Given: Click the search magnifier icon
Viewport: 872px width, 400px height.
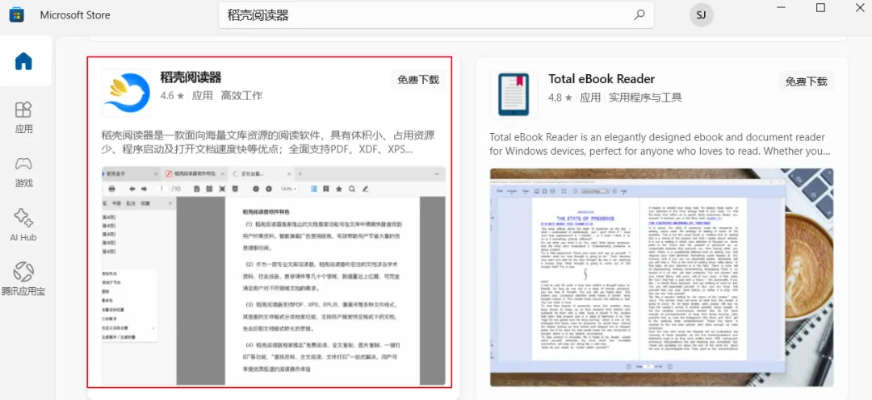Looking at the screenshot, I should coord(639,15).
